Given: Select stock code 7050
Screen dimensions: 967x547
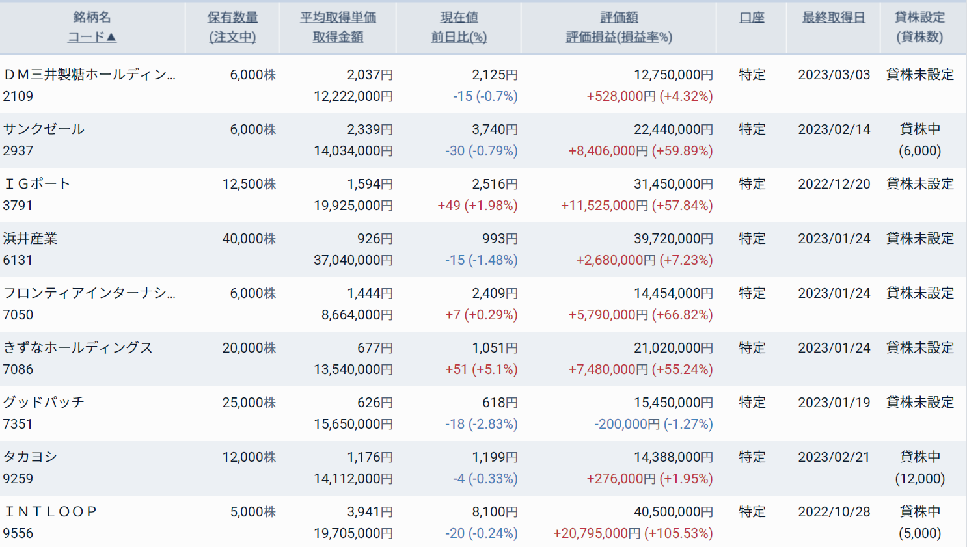Looking at the screenshot, I should (18, 315).
